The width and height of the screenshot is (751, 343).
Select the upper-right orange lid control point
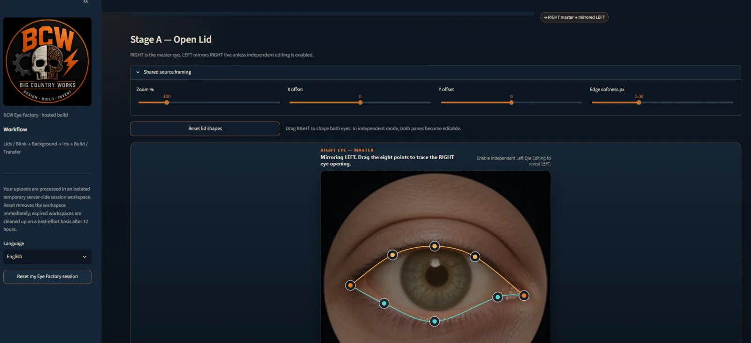(x=475, y=257)
